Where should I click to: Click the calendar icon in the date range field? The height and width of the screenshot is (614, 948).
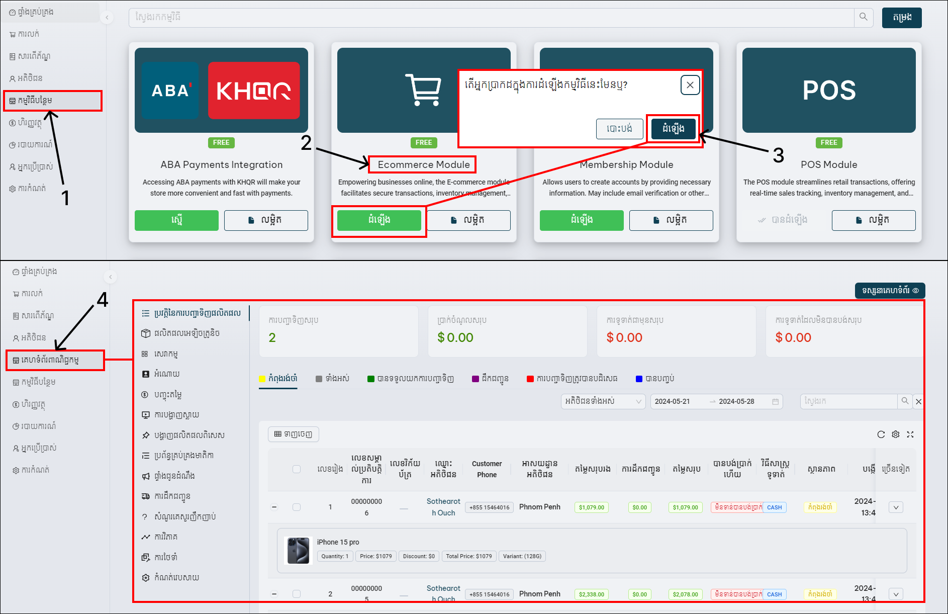pyautogui.click(x=775, y=401)
